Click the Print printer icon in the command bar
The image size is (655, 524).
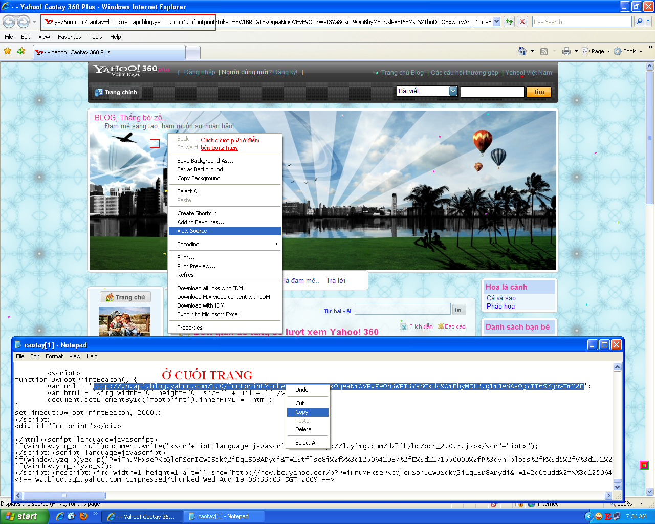566,51
